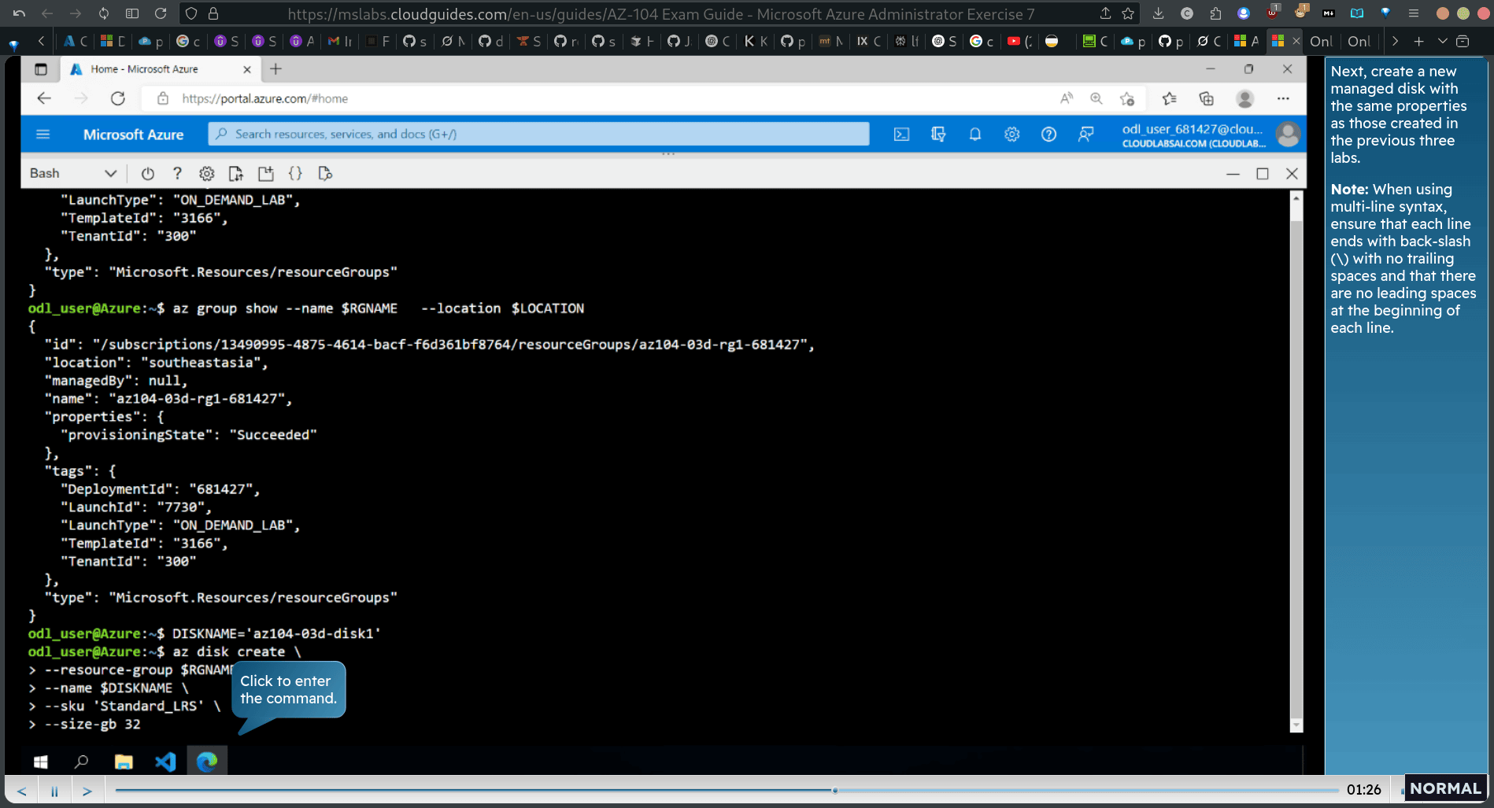Open Azure feedback icon

(1085, 135)
